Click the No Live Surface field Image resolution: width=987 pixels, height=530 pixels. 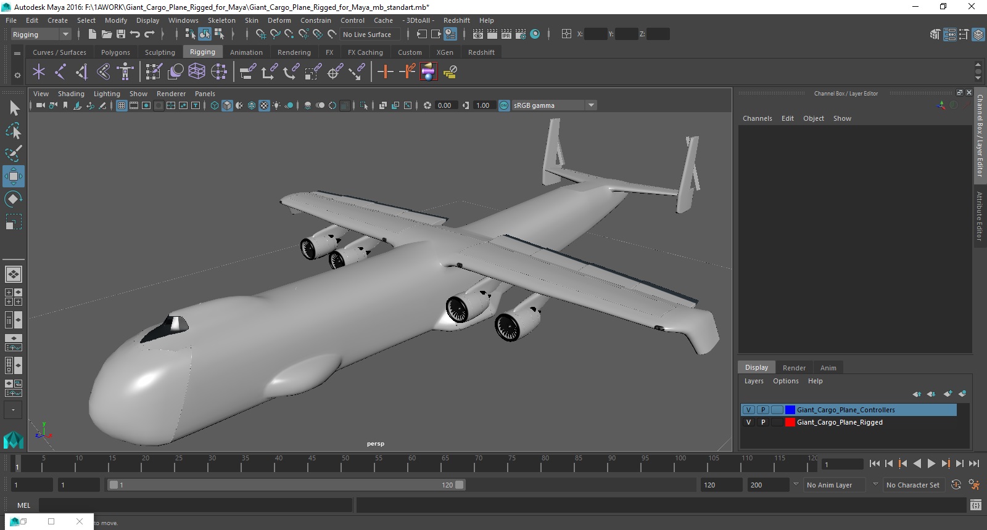[x=370, y=35]
